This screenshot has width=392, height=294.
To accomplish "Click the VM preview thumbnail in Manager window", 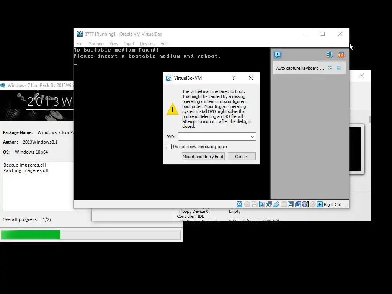I will (x=355, y=149).
